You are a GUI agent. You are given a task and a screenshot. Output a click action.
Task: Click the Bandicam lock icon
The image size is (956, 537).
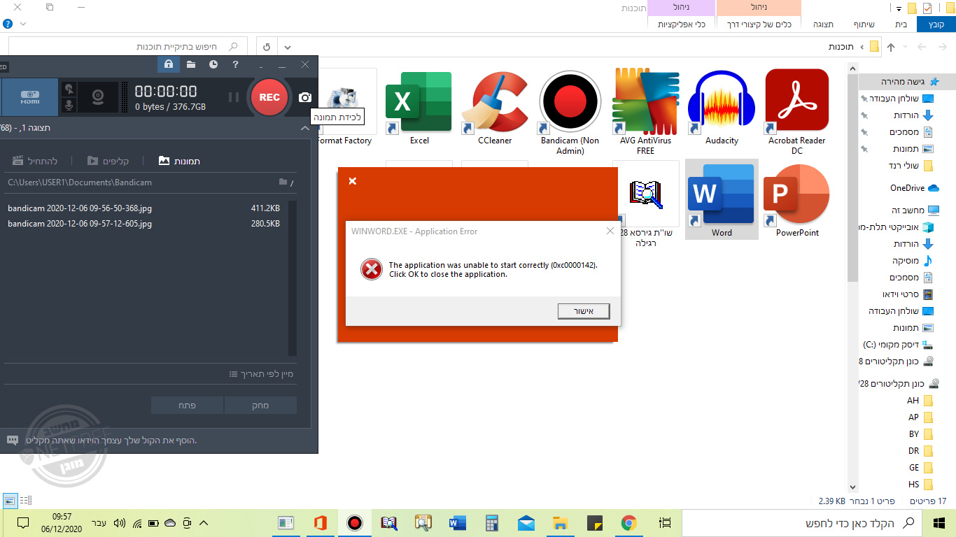point(168,64)
